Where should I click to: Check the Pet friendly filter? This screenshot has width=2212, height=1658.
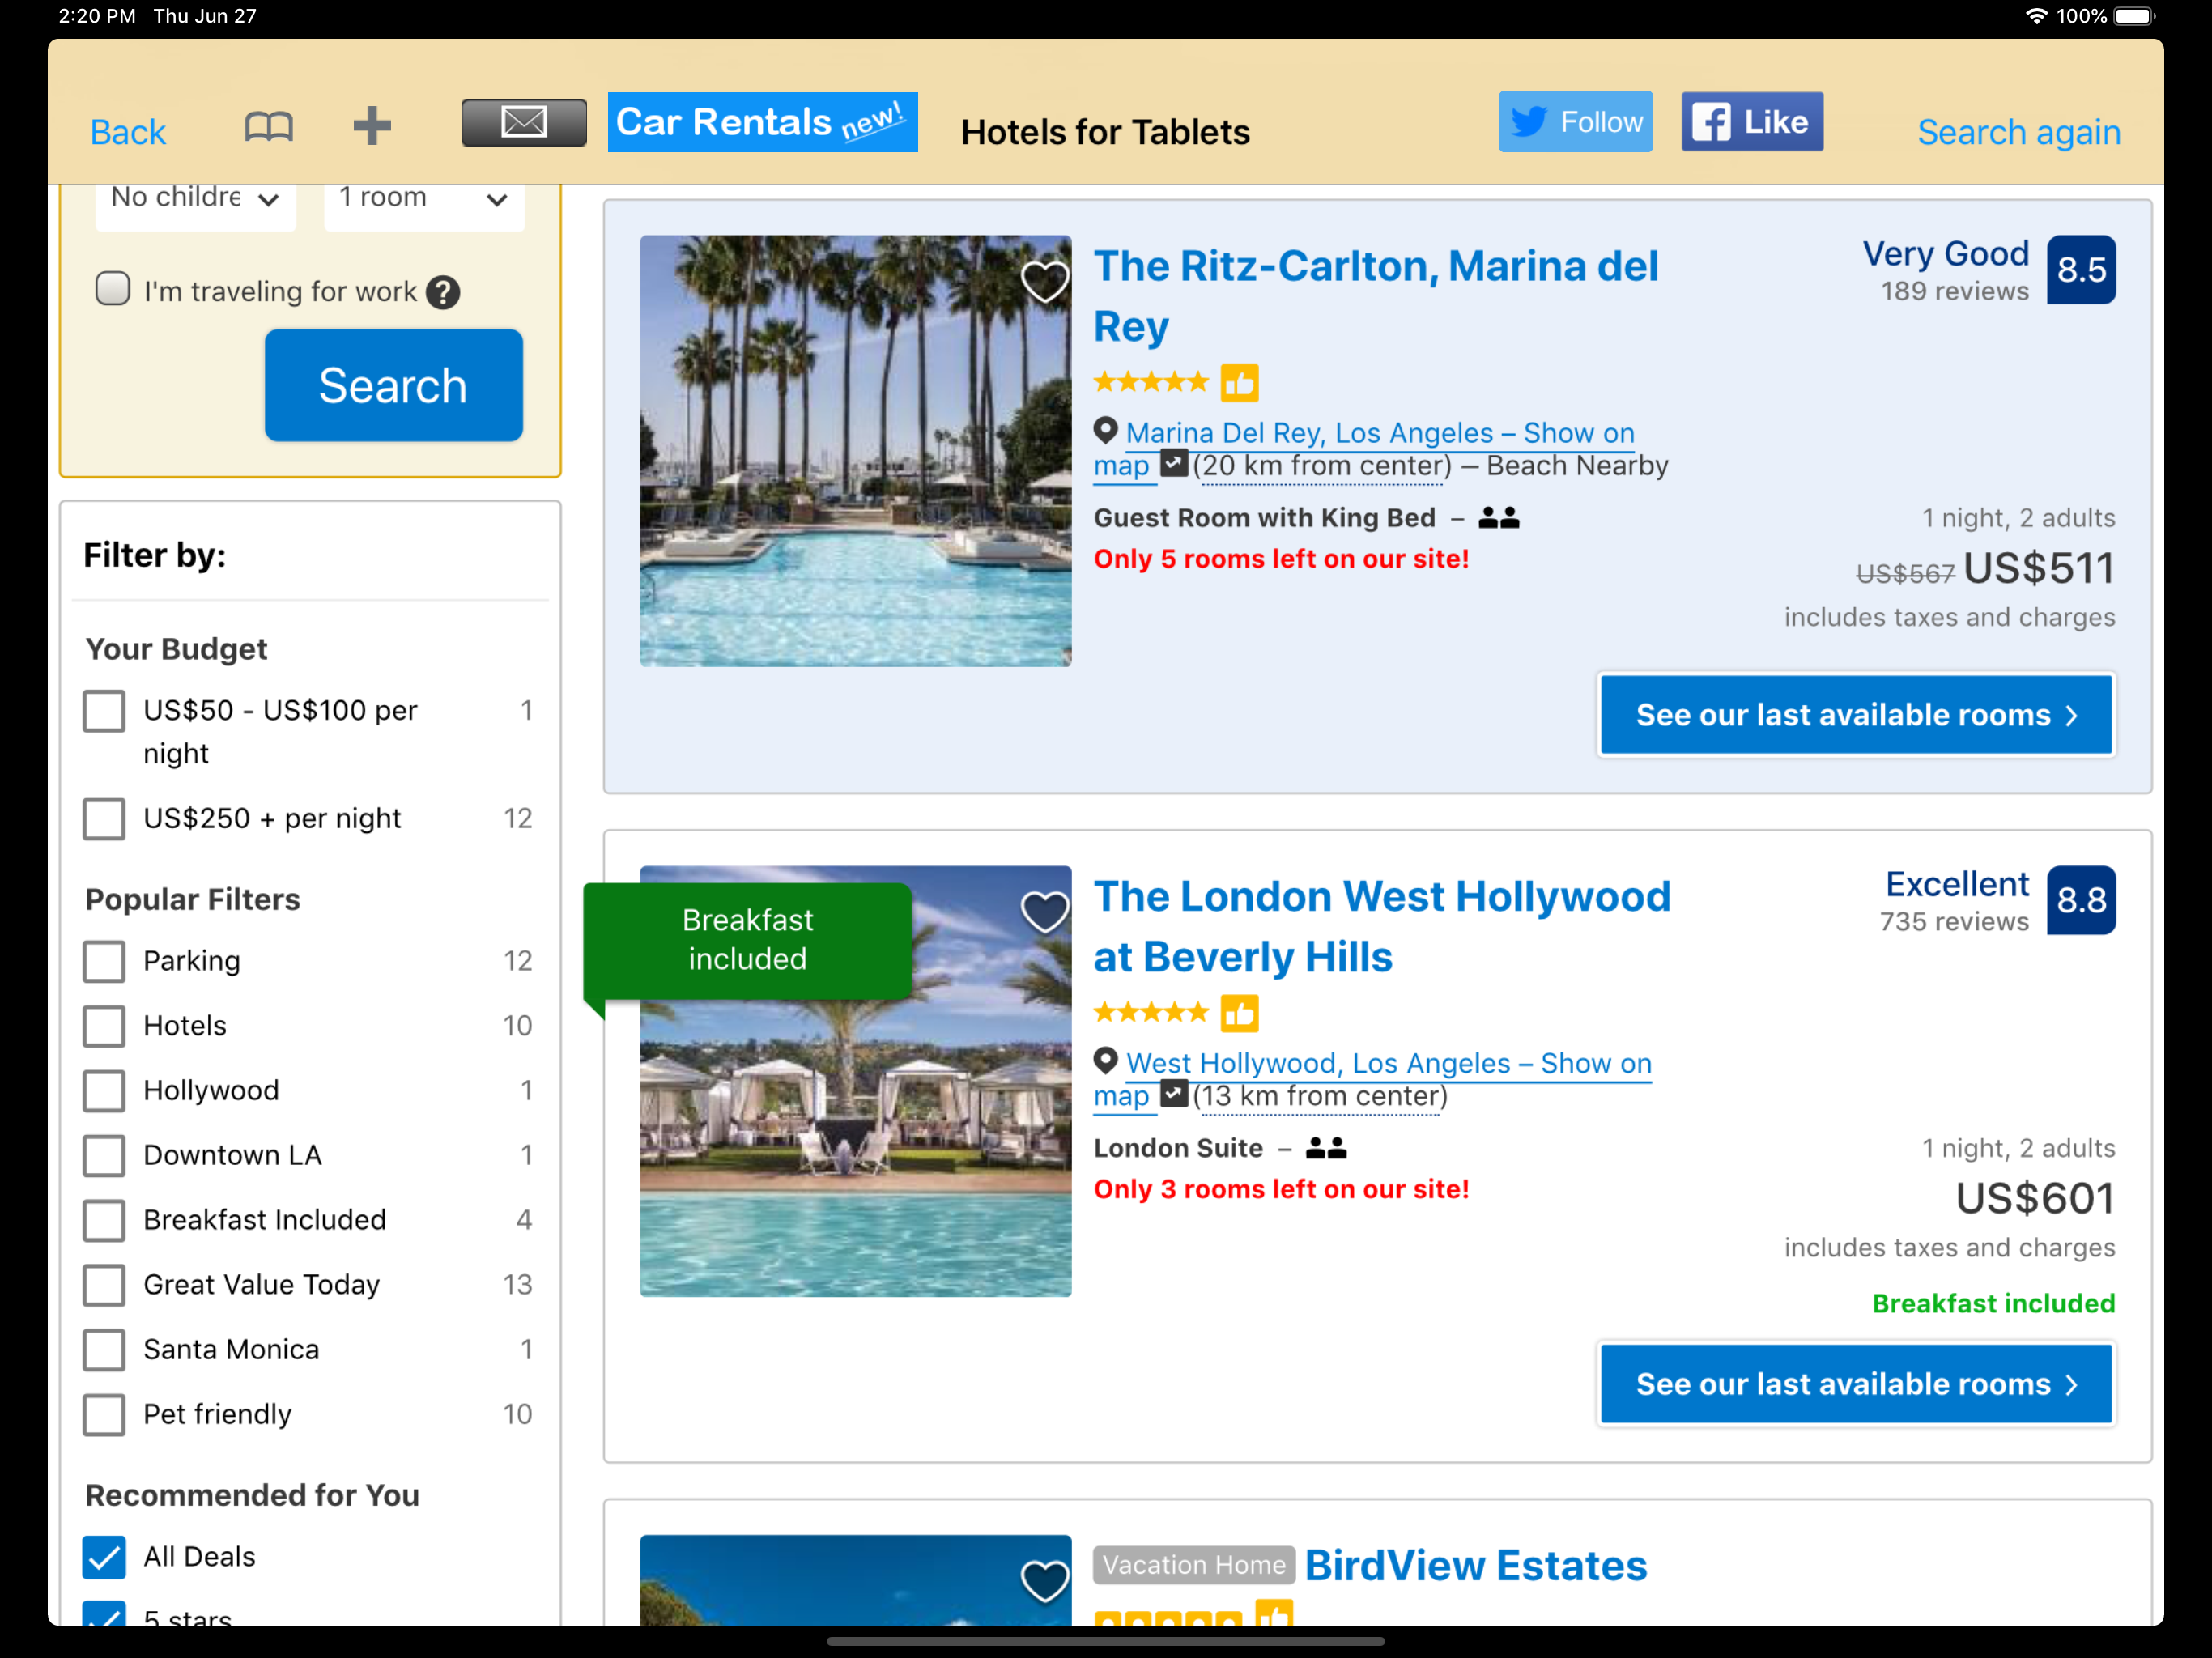pos(105,1415)
